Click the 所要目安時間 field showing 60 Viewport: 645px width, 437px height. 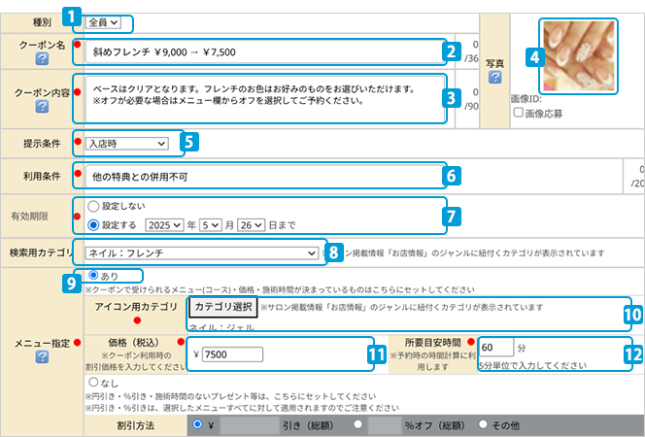point(495,347)
